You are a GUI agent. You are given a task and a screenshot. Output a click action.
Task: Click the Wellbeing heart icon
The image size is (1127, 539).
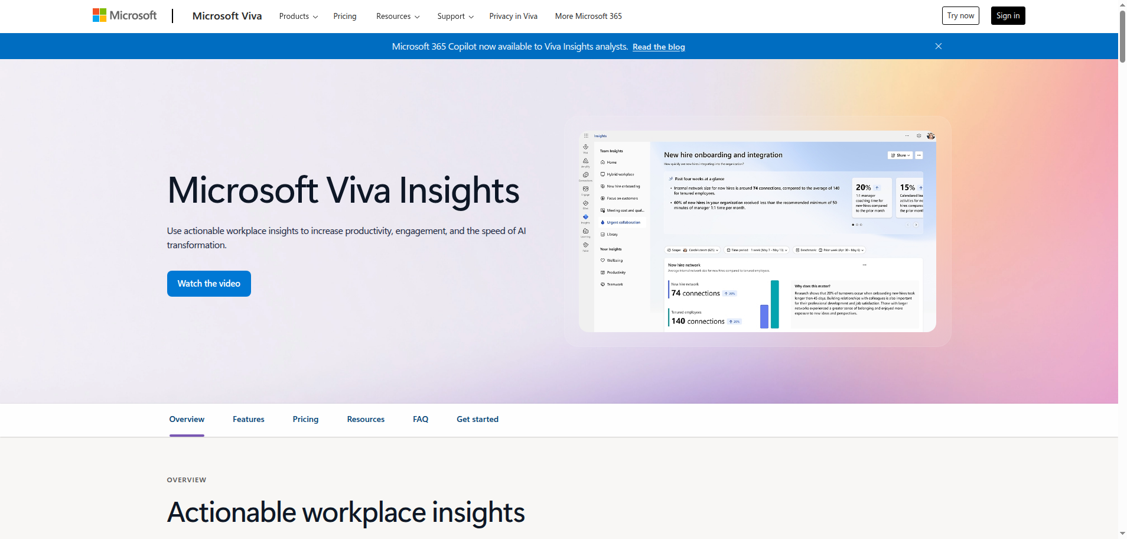pyautogui.click(x=602, y=261)
